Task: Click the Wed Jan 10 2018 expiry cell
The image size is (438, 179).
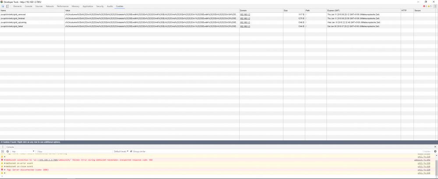Action: point(364,22)
